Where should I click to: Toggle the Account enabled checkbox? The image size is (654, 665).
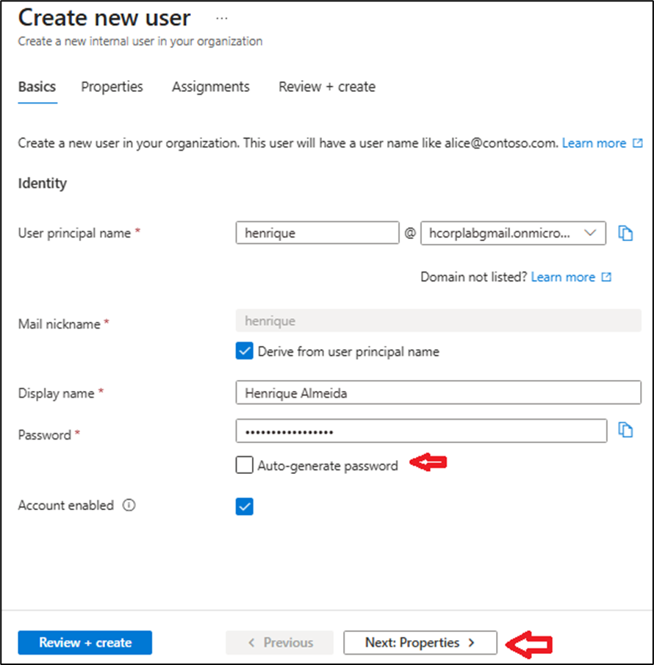[245, 506]
